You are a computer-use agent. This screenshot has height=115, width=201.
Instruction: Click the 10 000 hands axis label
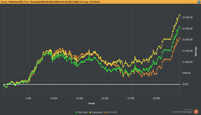[54, 98]
